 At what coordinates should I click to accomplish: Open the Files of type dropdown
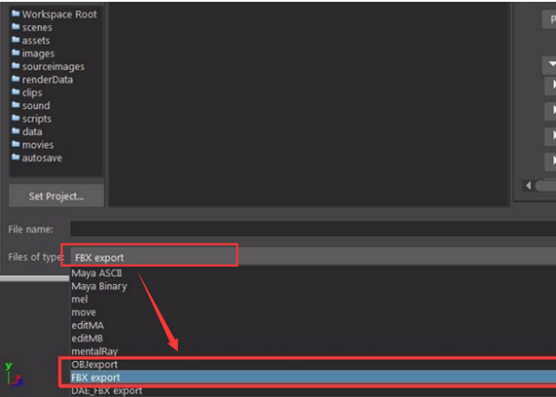point(313,257)
